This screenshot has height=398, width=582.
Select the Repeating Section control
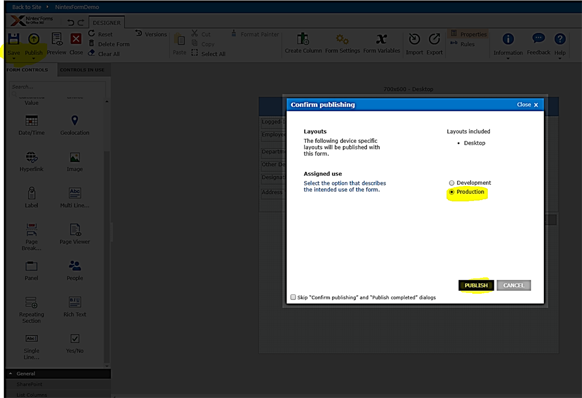coord(31,309)
